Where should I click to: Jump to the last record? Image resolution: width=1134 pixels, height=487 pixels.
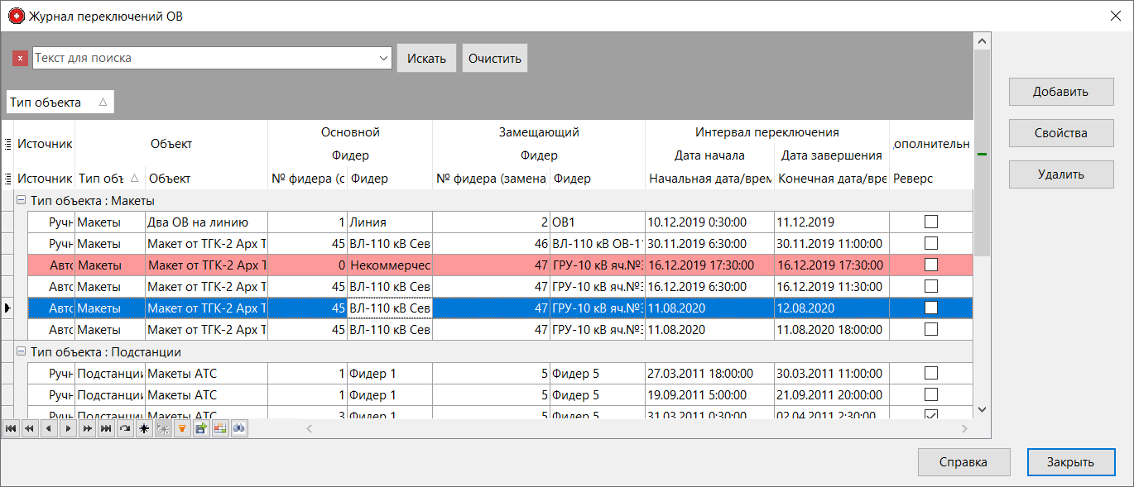click(x=107, y=428)
